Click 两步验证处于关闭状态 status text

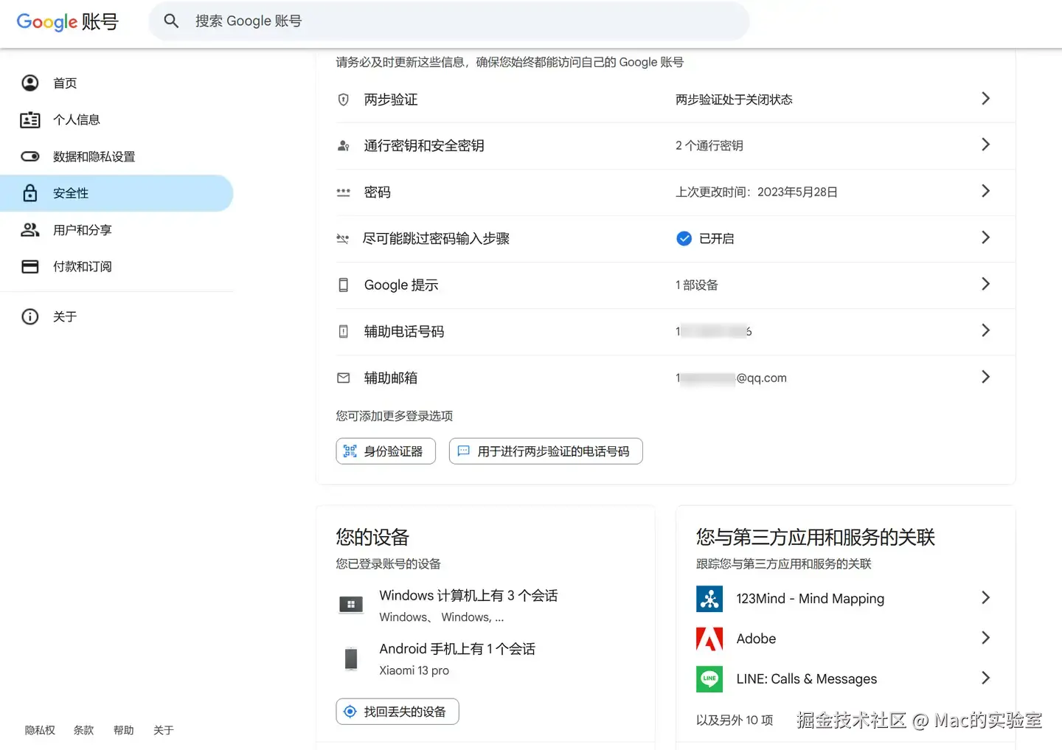coord(734,100)
